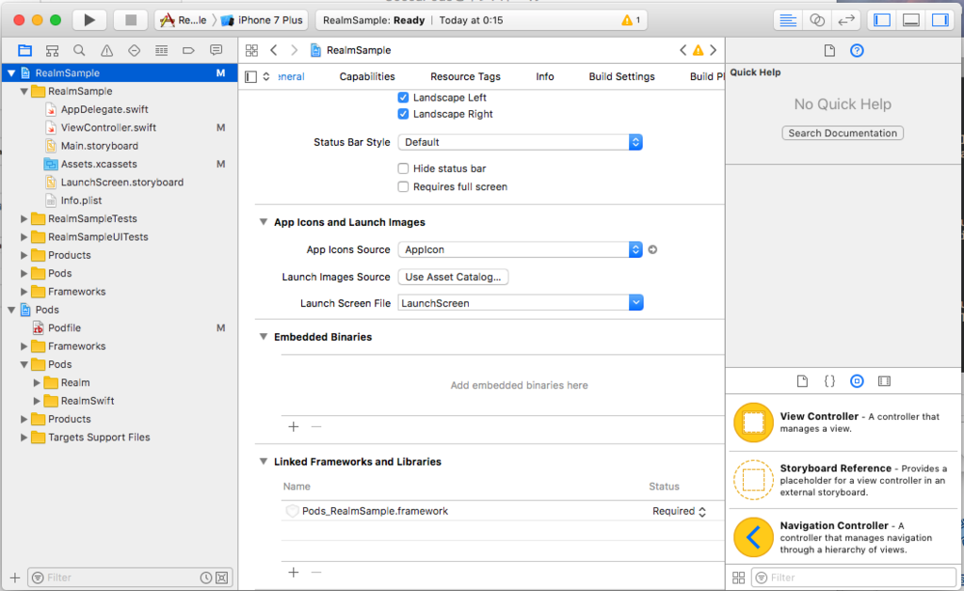
Task: Uncheck Landscape Right orientation
Action: coord(403,114)
